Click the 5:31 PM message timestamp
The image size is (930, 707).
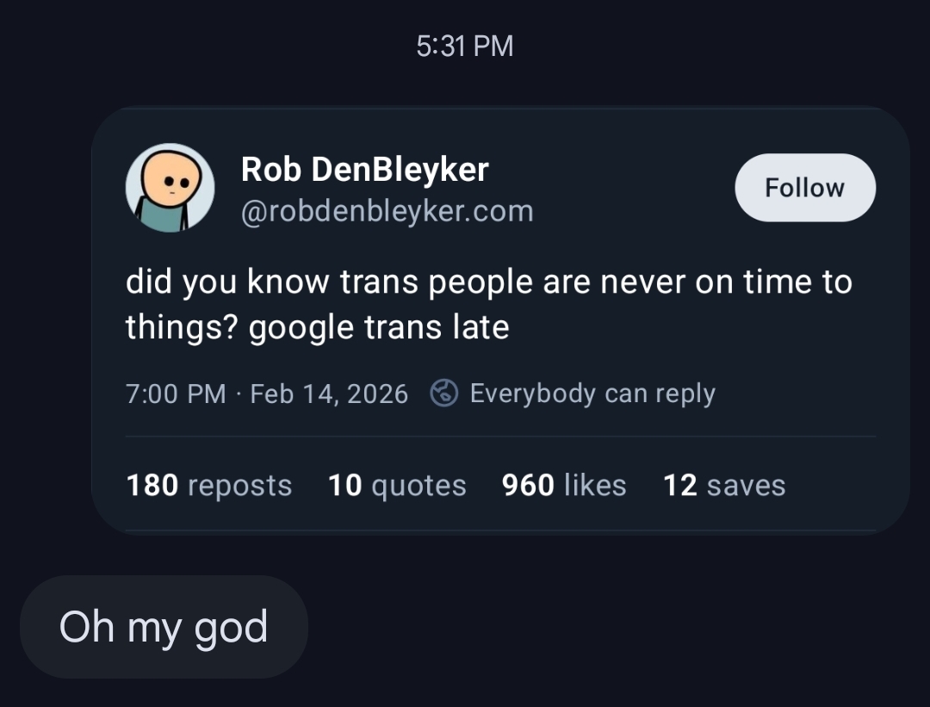(x=464, y=46)
